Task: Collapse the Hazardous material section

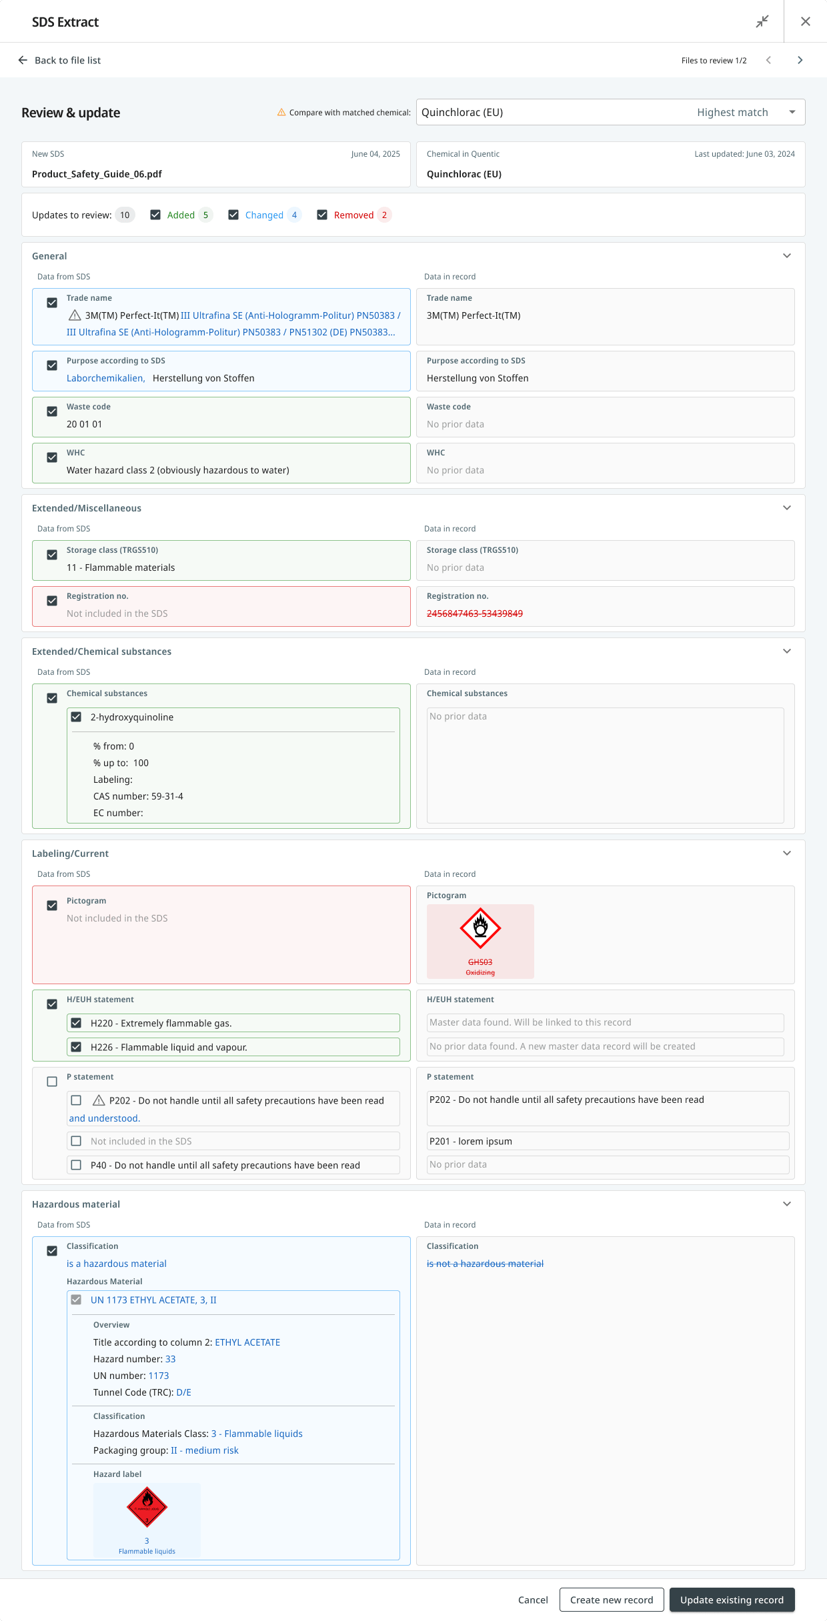Action: (x=787, y=1204)
